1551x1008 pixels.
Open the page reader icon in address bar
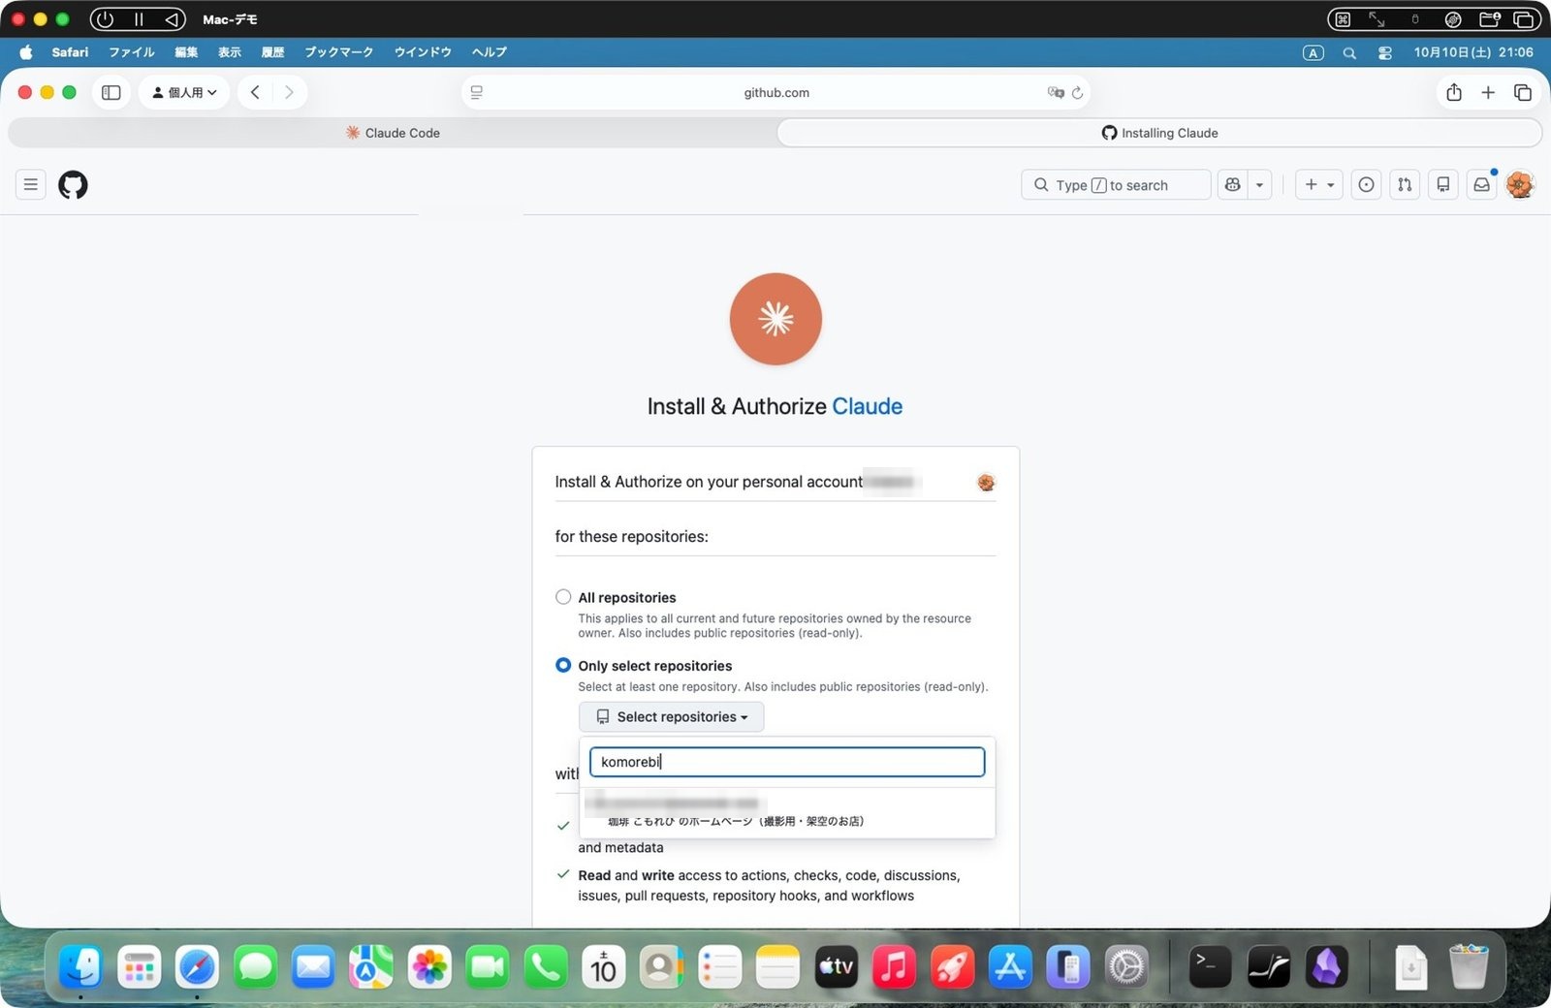[477, 92]
